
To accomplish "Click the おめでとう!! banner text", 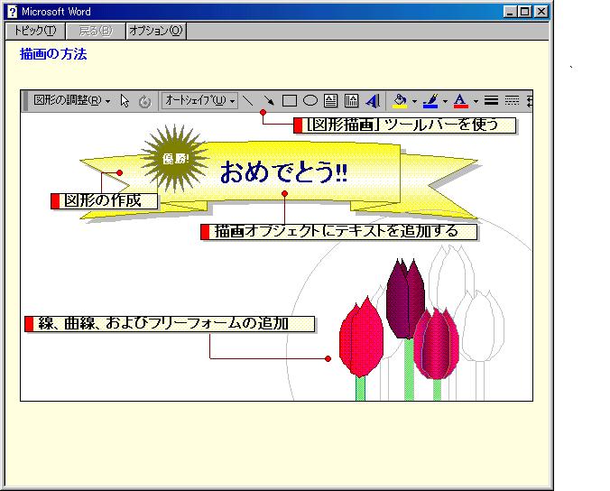I will pyautogui.click(x=283, y=172).
